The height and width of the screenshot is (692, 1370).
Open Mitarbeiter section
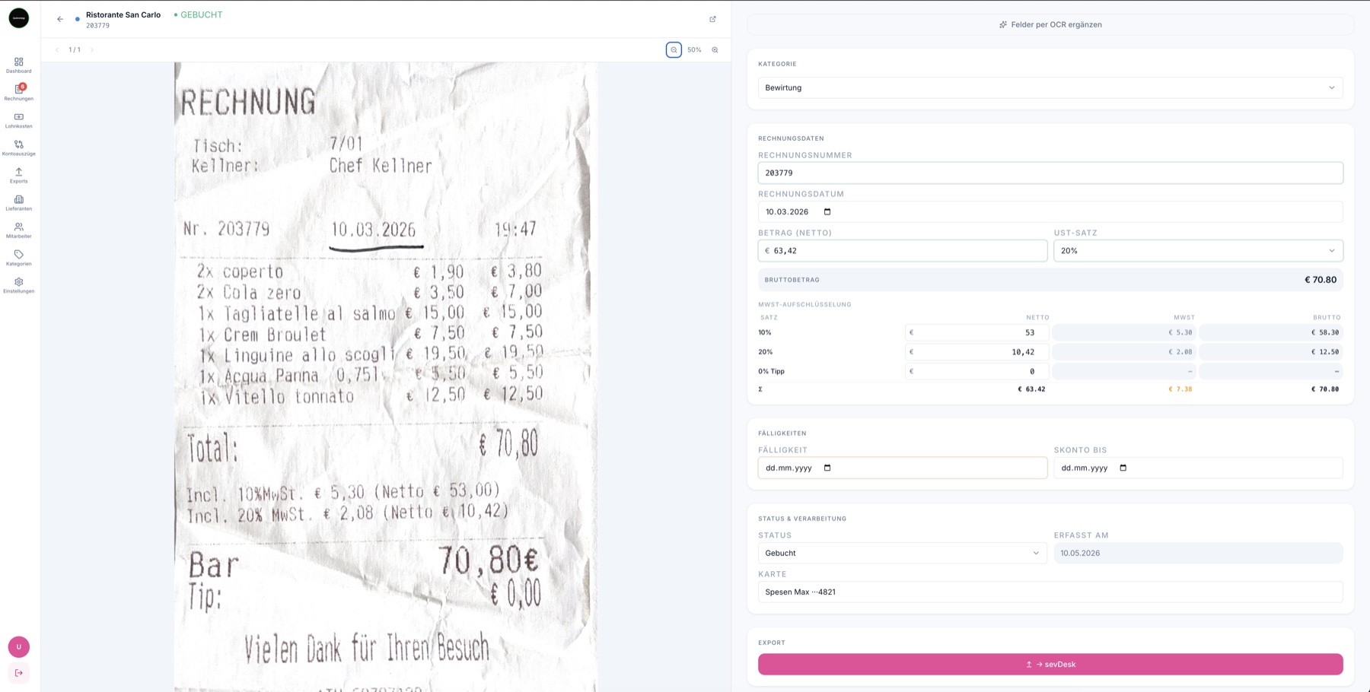[18, 230]
